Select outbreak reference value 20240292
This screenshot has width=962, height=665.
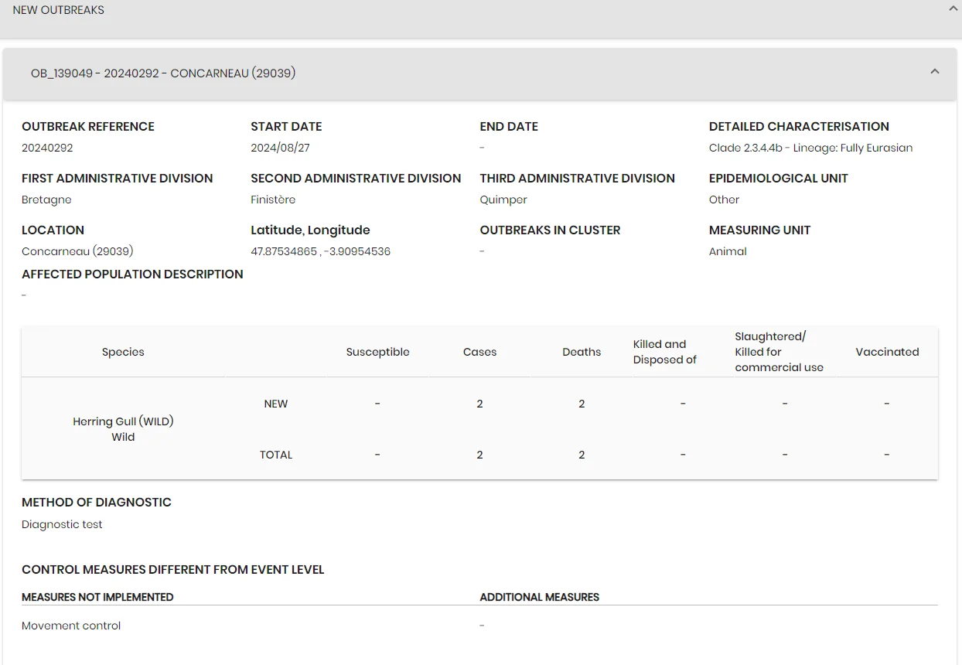(x=47, y=148)
